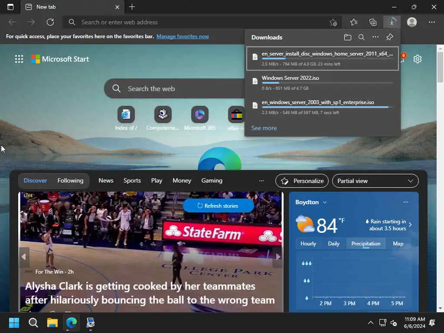
Task: Click Manage favorites now link
Action: 183,36
